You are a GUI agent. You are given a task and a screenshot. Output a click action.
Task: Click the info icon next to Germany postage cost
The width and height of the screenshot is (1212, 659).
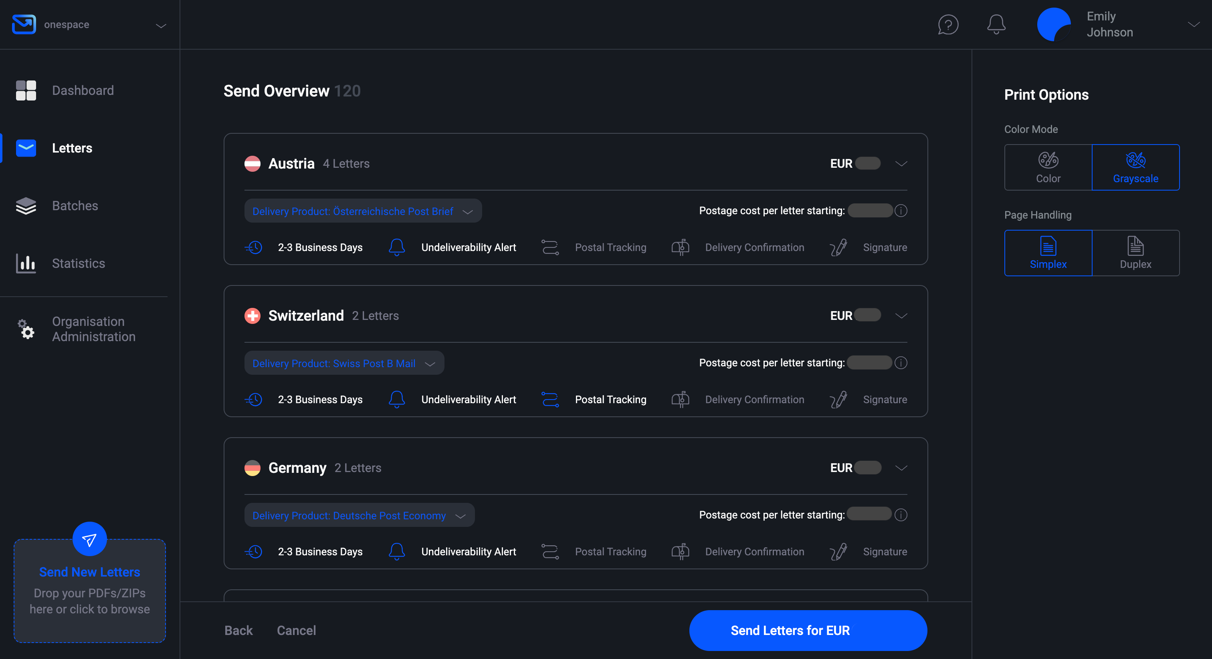point(901,515)
